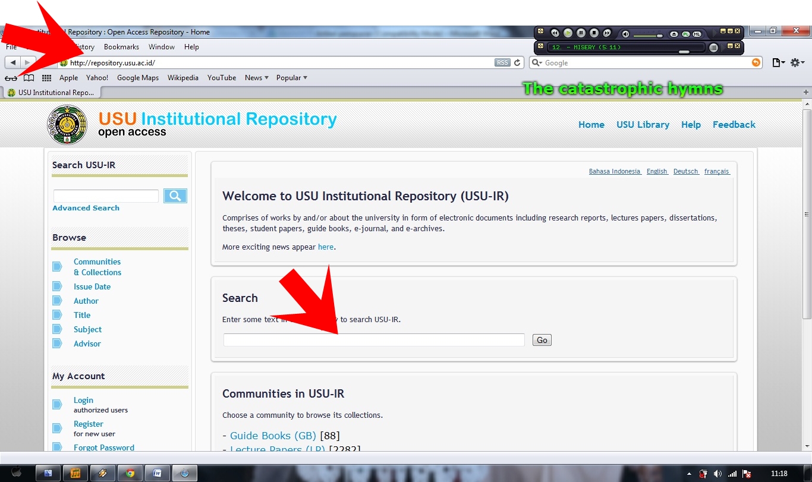812x482 pixels.
Task: Open the Bookmarks menu
Action: (121, 47)
